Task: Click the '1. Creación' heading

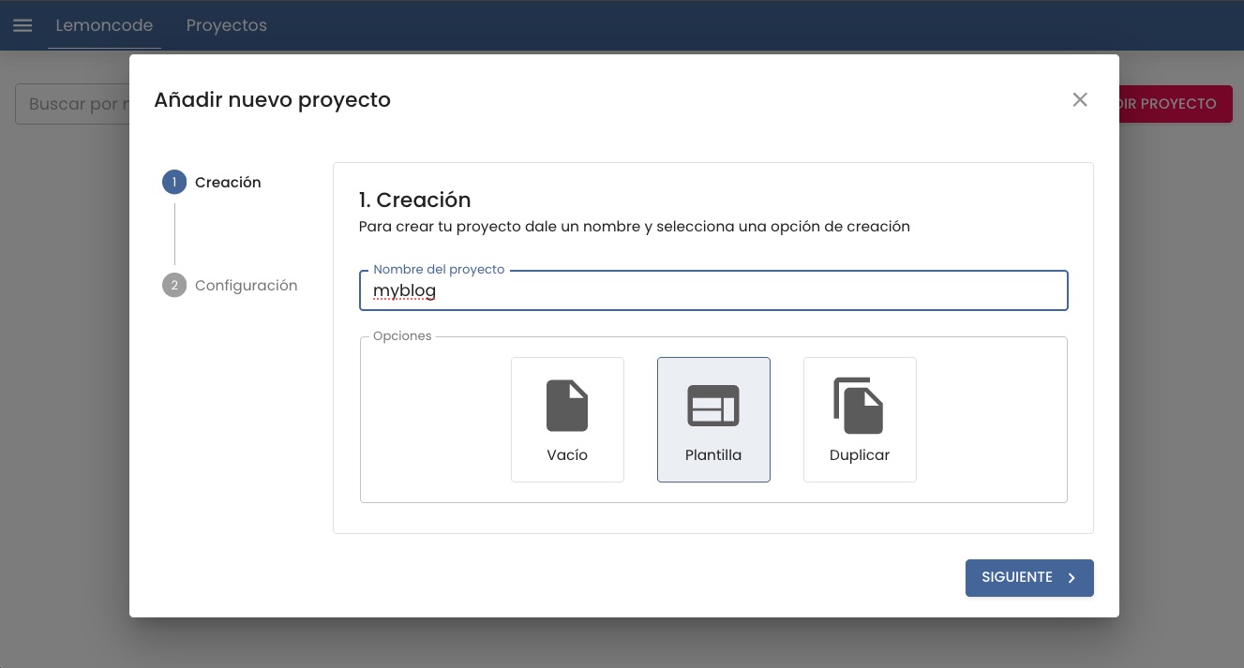Action: pos(414,200)
